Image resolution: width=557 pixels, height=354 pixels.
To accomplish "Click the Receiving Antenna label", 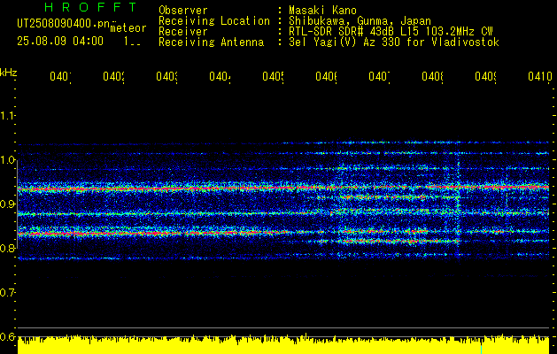I will tap(211, 42).
